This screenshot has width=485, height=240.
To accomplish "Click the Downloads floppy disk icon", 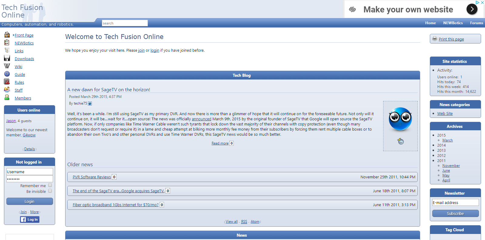I will point(7,58).
